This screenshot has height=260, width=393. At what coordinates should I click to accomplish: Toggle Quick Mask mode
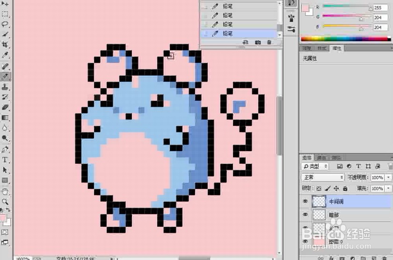[x=5, y=232]
